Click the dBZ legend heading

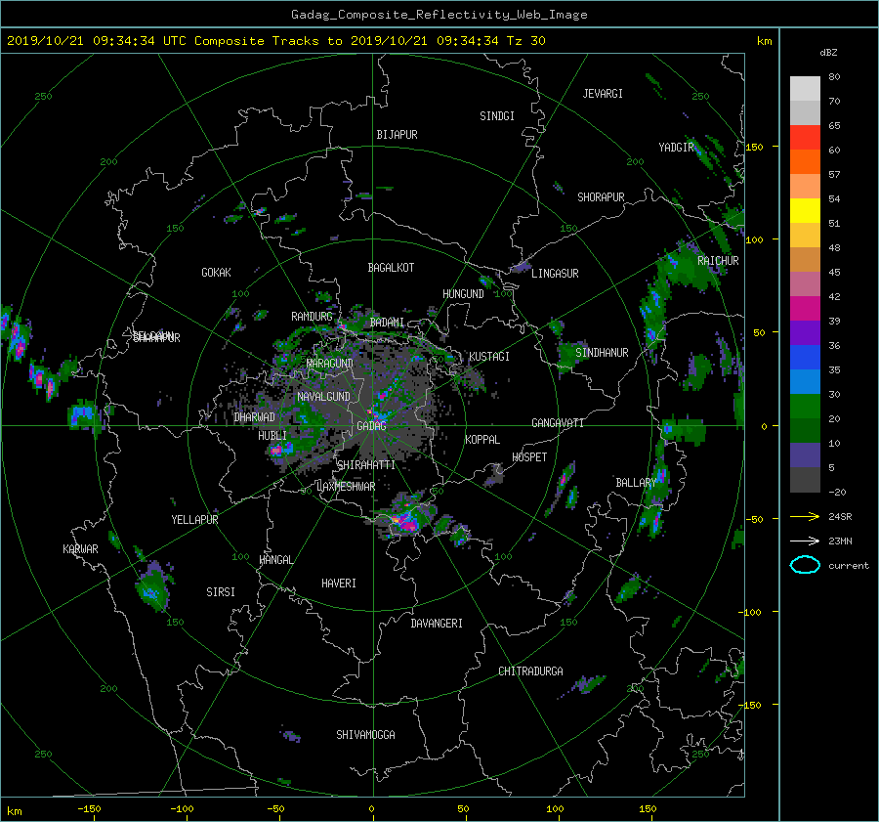point(828,53)
